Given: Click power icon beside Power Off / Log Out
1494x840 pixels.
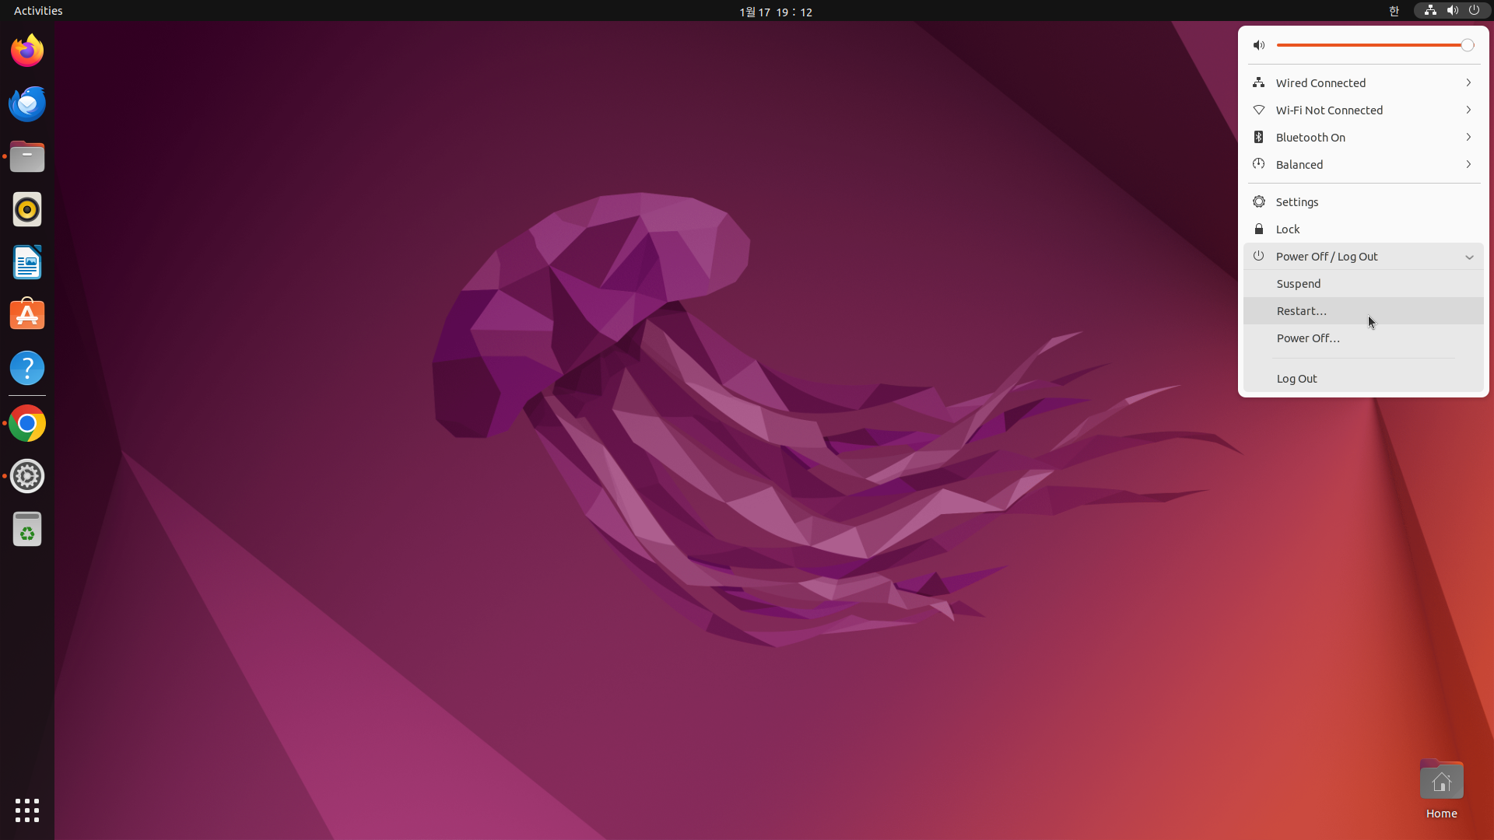Looking at the screenshot, I should [1259, 256].
